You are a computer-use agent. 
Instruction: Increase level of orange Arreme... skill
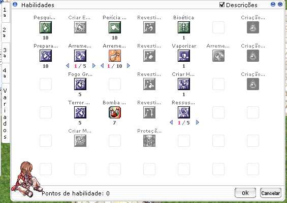[129, 66]
